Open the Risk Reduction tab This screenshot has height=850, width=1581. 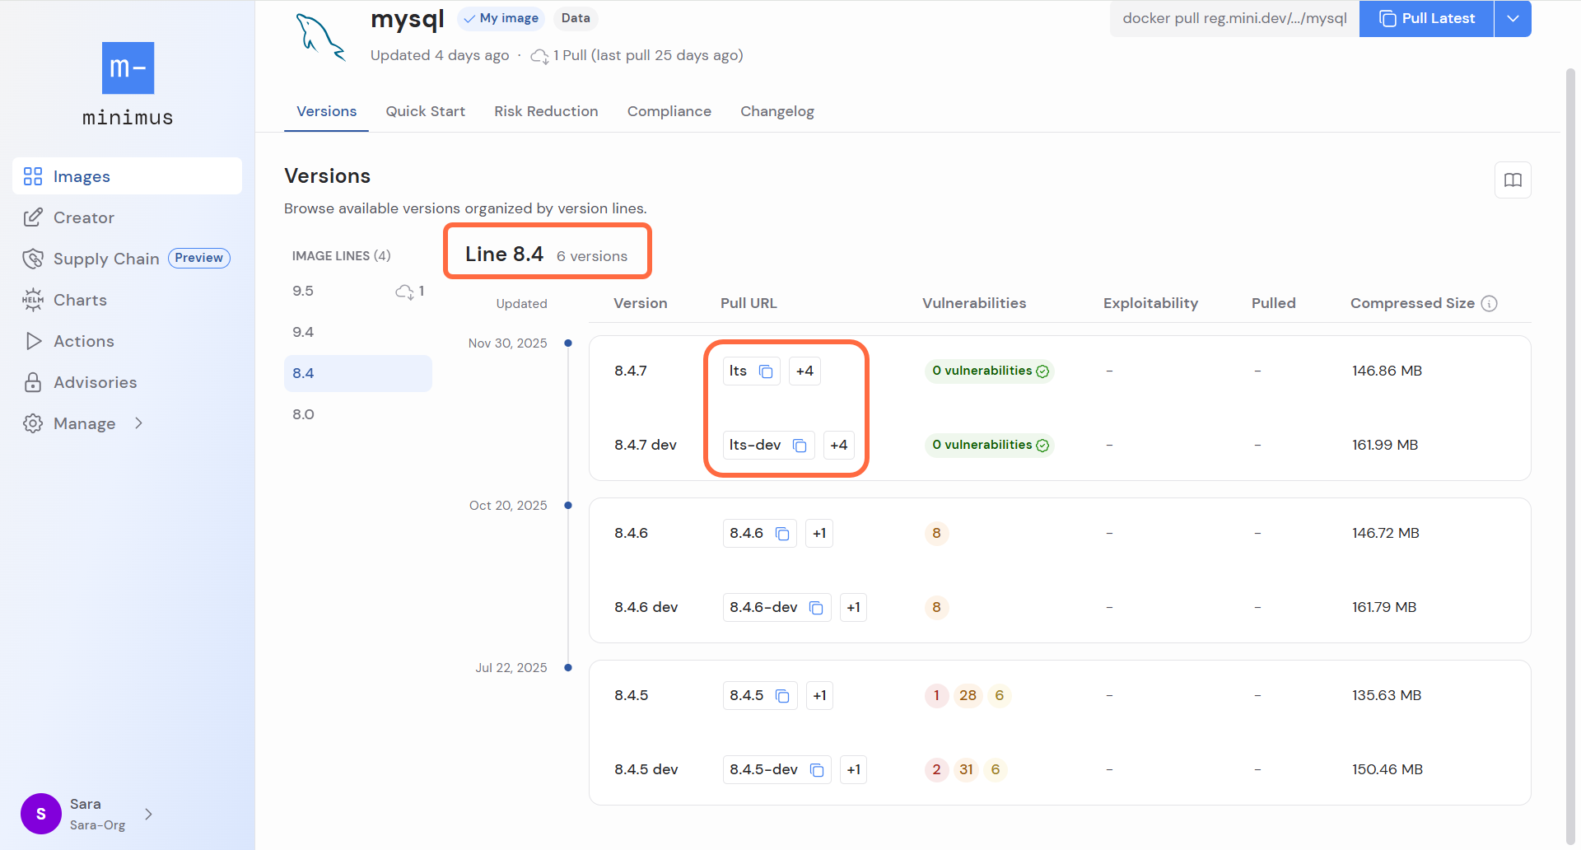click(546, 111)
